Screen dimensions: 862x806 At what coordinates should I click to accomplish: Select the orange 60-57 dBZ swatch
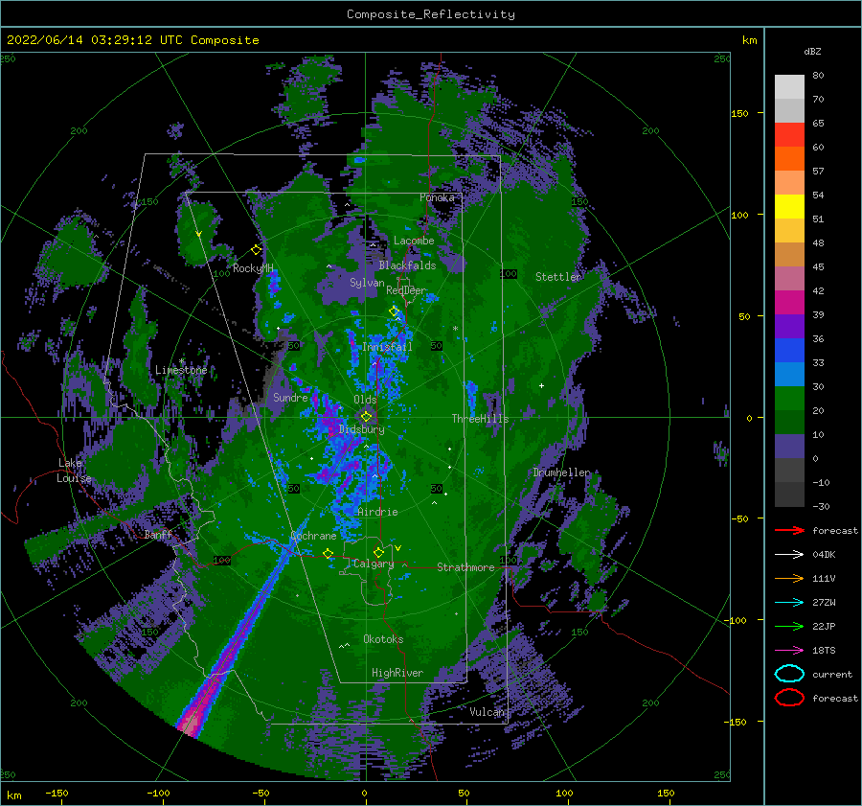pos(789,159)
